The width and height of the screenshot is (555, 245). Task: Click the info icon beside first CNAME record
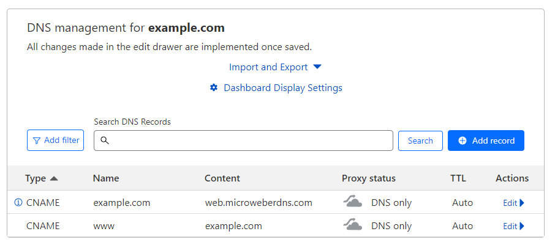click(18, 203)
